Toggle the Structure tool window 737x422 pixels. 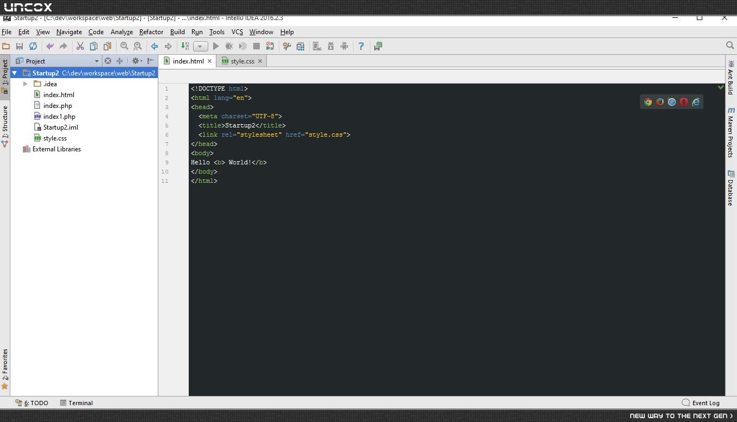click(x=5, y=126)
